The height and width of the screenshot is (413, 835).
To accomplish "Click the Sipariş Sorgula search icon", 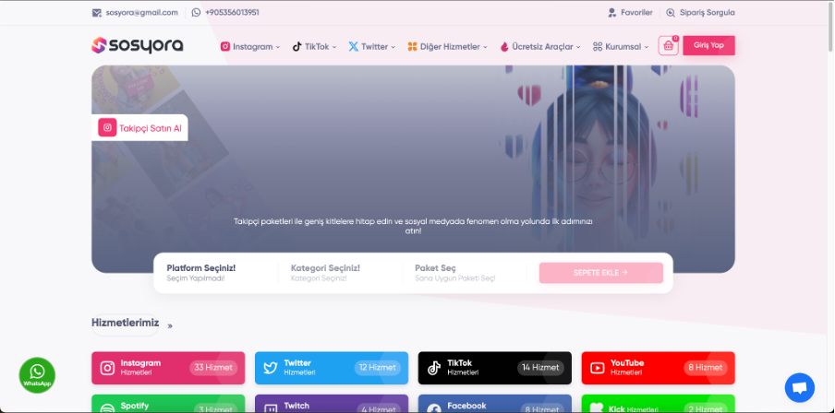I will pos(671,13).
